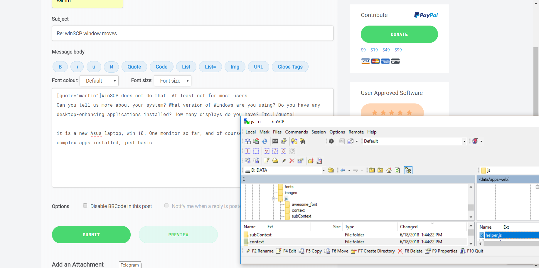Check Disable BBCode in this post
The width and height of the screenshot is (539, 268).
85,206
